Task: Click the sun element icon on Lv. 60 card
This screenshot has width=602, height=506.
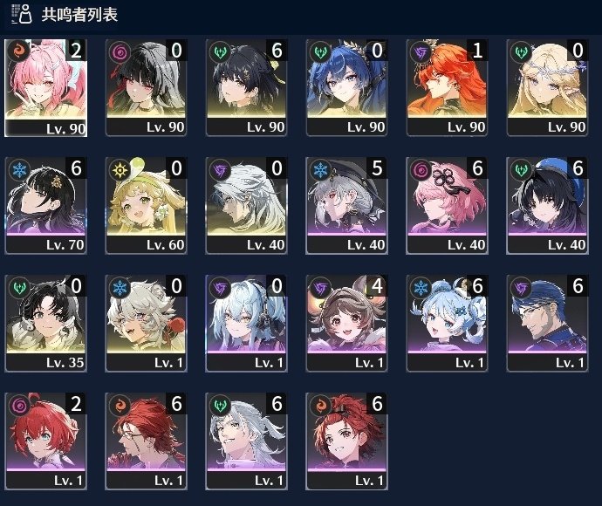Action: (120, 169)
